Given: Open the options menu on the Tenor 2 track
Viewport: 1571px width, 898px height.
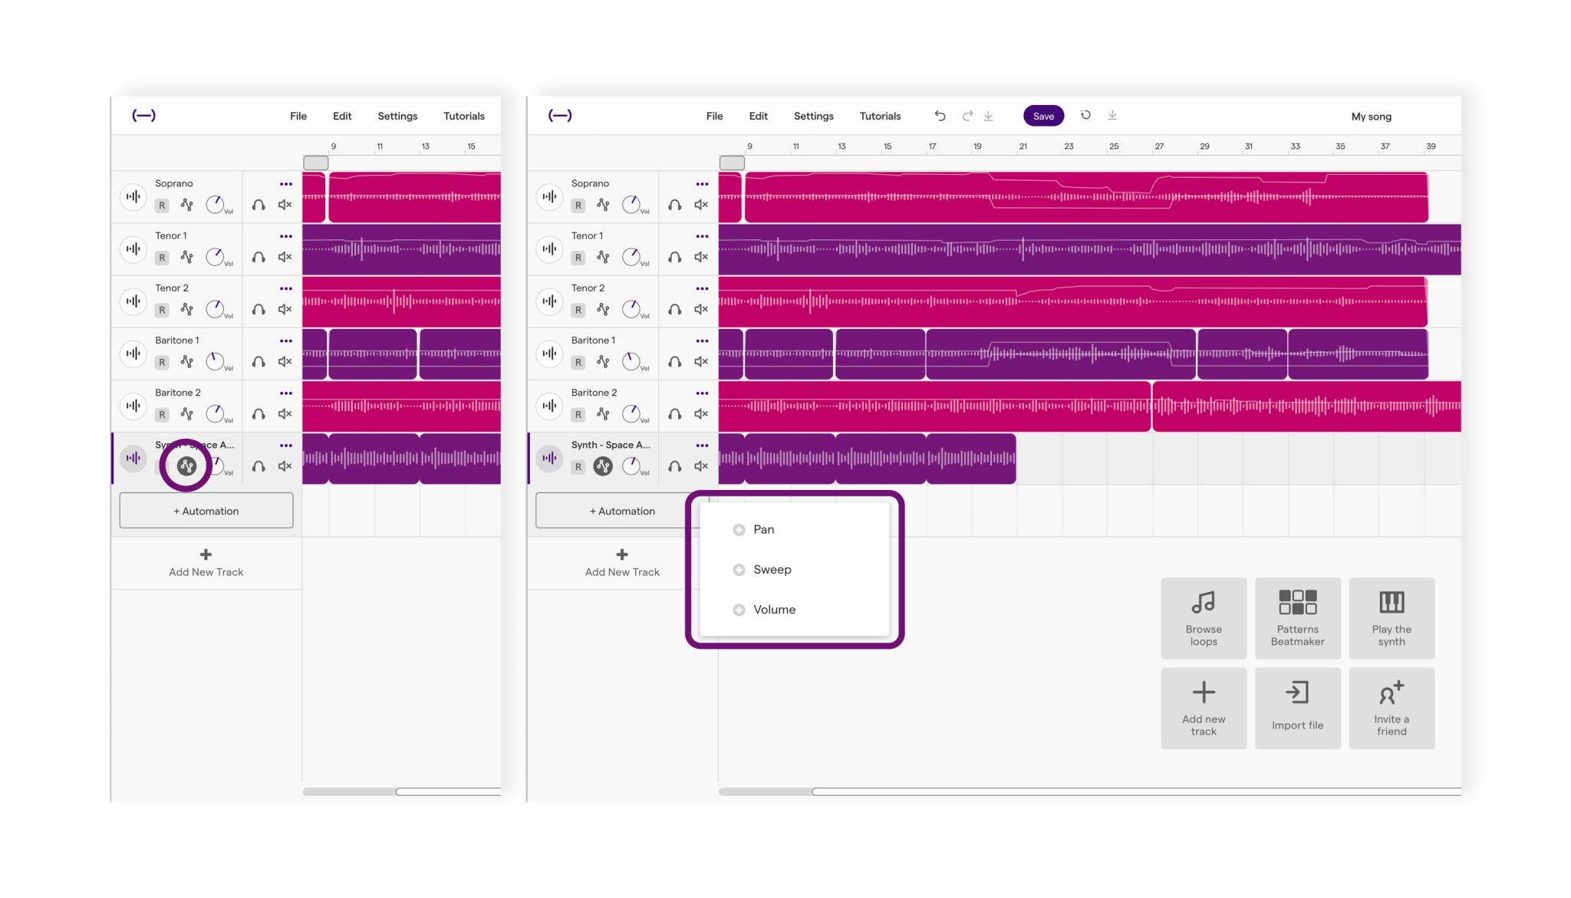Looking at the screenshot, I should (x=700, y=288).
